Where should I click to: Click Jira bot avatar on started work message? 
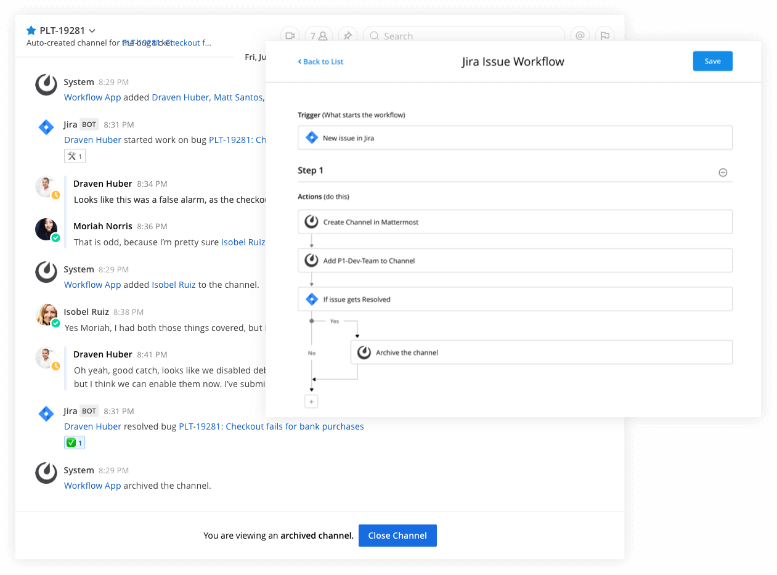[46, 128]
